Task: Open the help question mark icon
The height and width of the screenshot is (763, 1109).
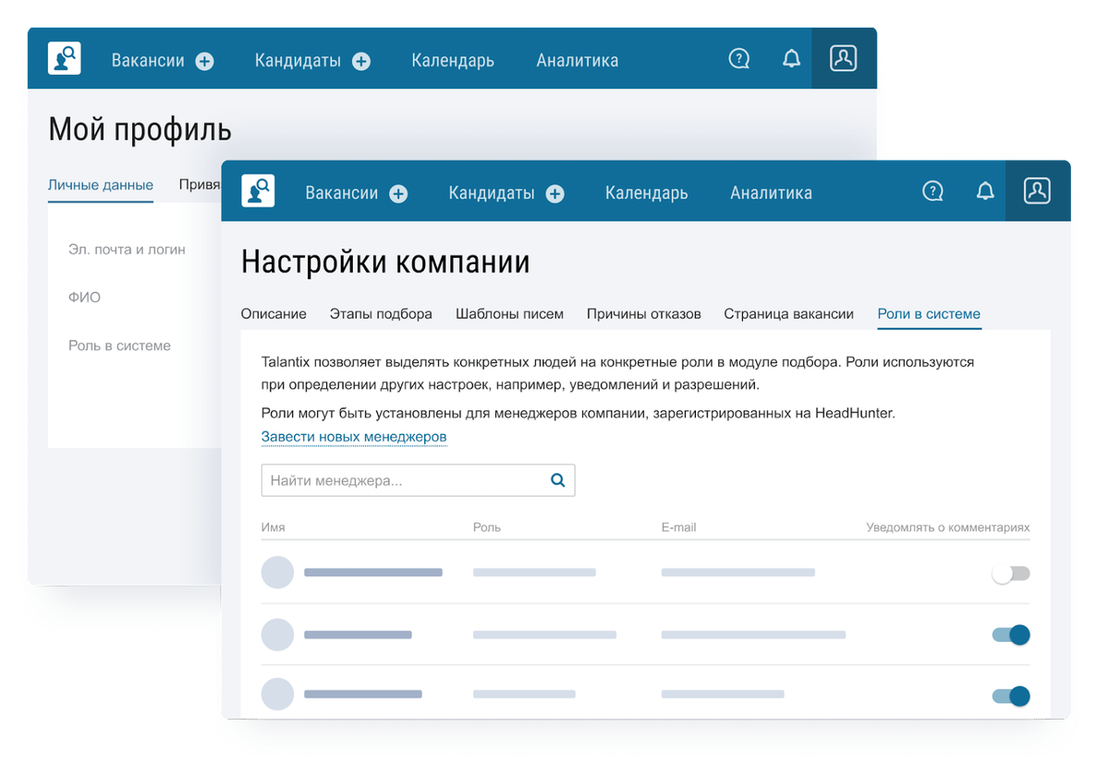Action: 932,191
